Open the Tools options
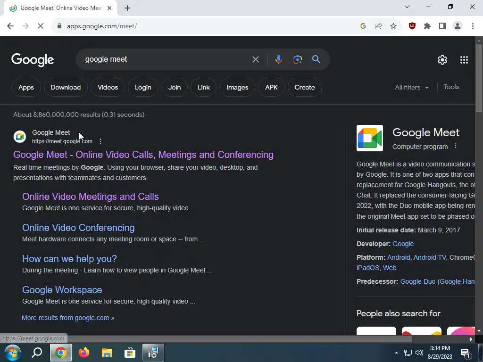This screenshot has width=483, height=362. pyautogui.click(x=451, y=87)
